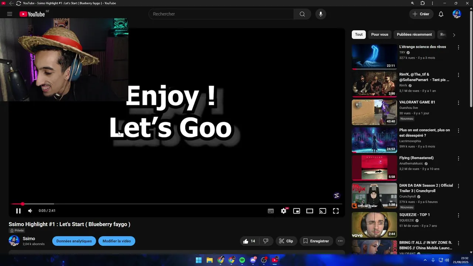Screen dimensions: 473x266
Task: Open File Explorer from the taskbar
Action: coord(210,260)
